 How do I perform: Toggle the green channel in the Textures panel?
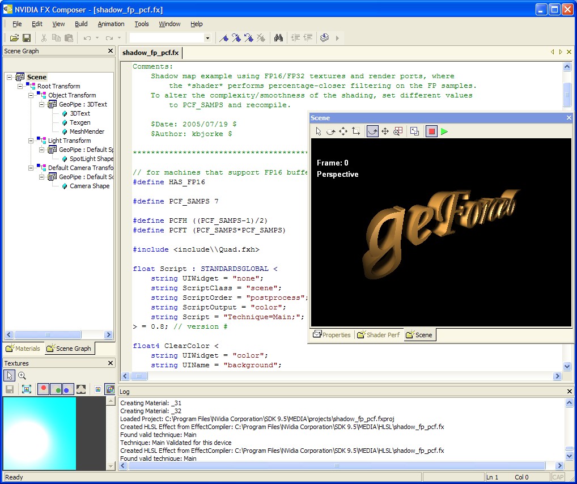[56, 389]
